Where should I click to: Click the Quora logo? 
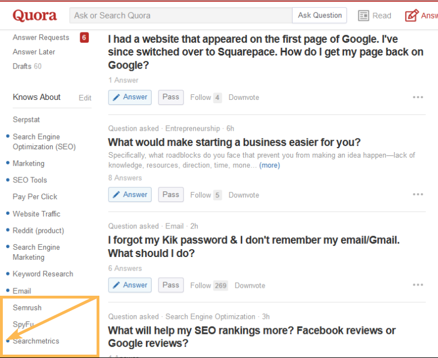35,15
